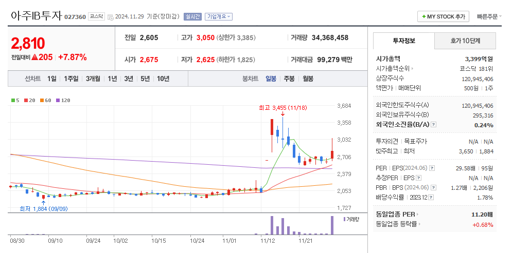Click the PER value 29.58배

(x=466, y=168)
